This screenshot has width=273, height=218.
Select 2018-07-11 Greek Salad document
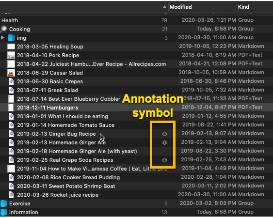(x=137, y=90)
